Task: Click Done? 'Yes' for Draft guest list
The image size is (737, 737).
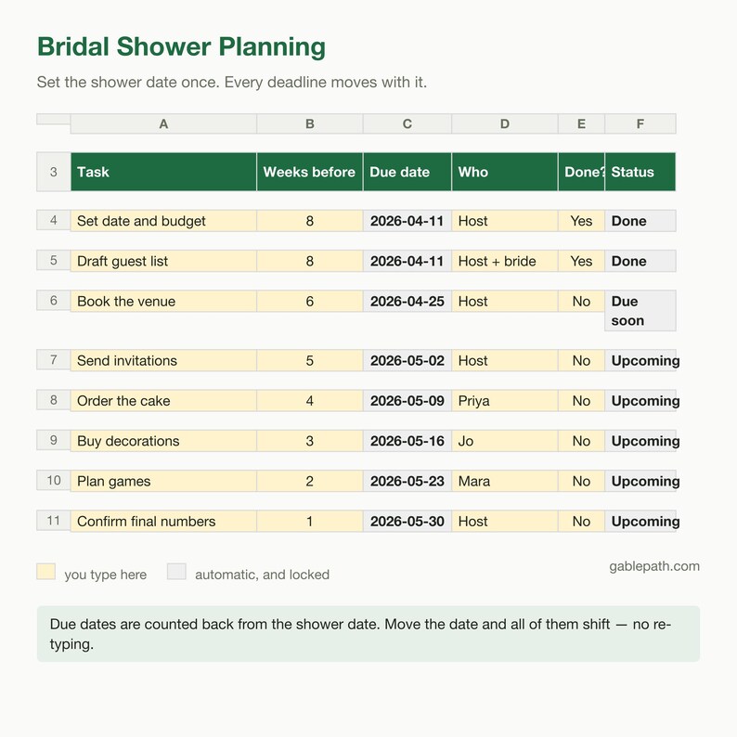Action: pos(581,261)
